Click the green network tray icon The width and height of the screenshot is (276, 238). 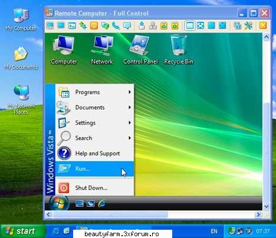click(232, 231)
